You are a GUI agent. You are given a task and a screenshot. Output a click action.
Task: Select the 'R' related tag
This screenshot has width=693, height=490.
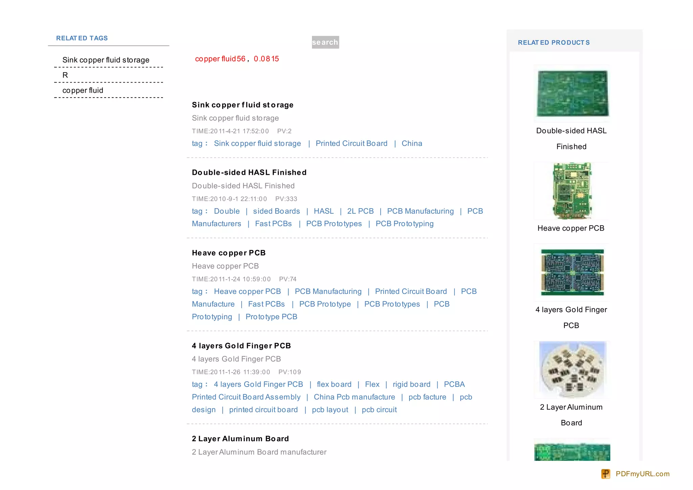[65, 75]
